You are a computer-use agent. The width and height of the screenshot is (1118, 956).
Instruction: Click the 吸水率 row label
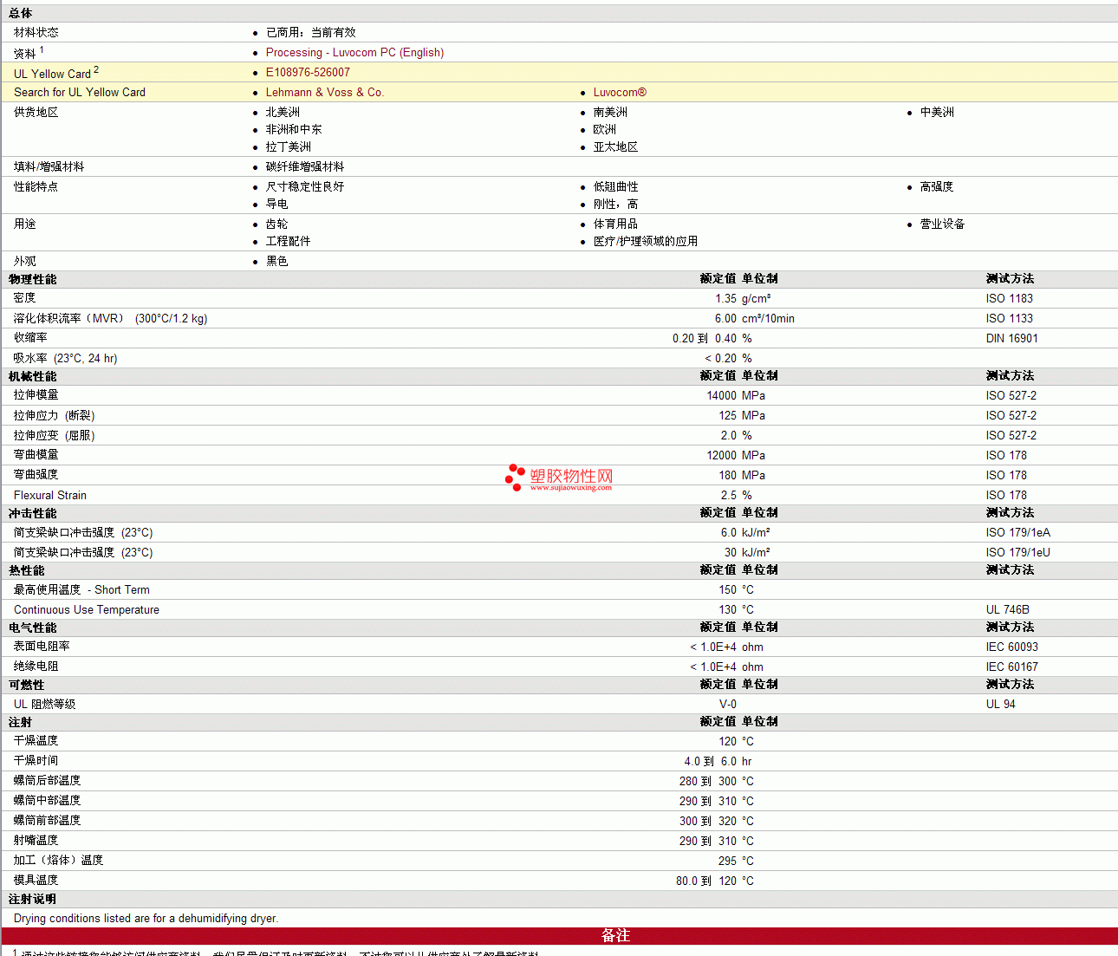click(65, 358)
